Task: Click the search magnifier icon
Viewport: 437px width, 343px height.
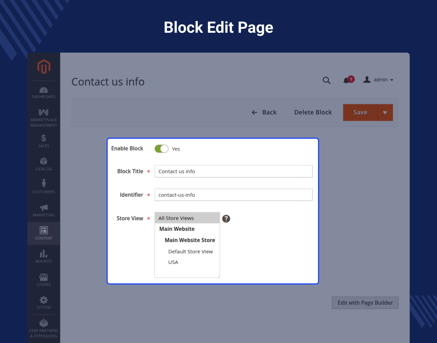Action: (x=326, y=80)
